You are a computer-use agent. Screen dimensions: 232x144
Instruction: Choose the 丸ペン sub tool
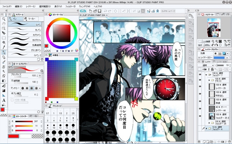tap(25, 29)
